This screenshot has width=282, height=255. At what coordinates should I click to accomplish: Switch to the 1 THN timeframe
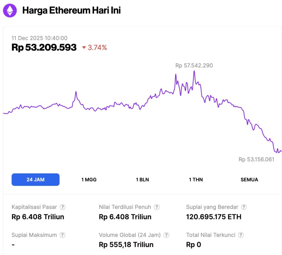coord(196,179)
